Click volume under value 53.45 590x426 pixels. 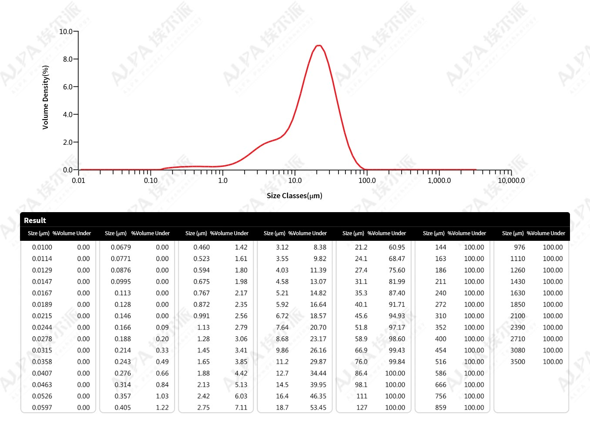click(x=318, y=408)
